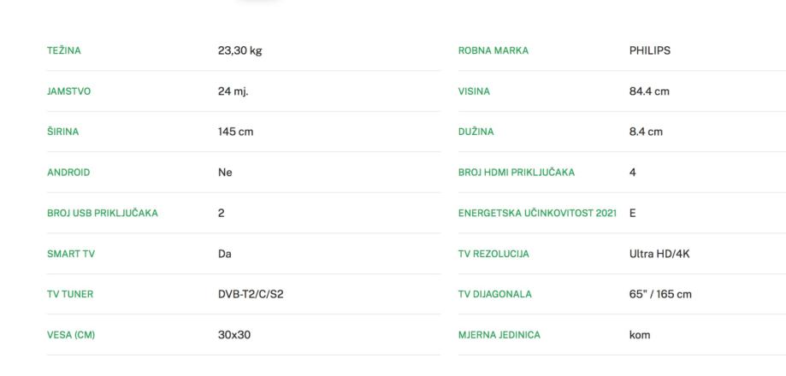Viewport: 786px width, 376px height.
Task: Click the BROJ USB PRIKLJUČAKA label
Action: click(103, 213)
